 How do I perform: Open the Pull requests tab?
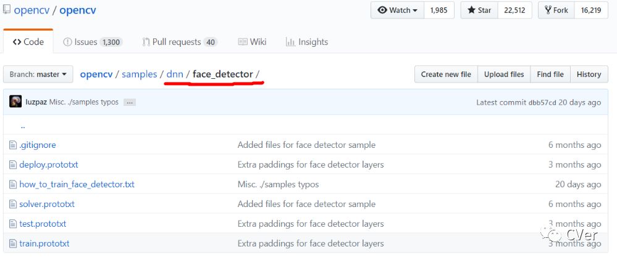[x=180, y=42]
